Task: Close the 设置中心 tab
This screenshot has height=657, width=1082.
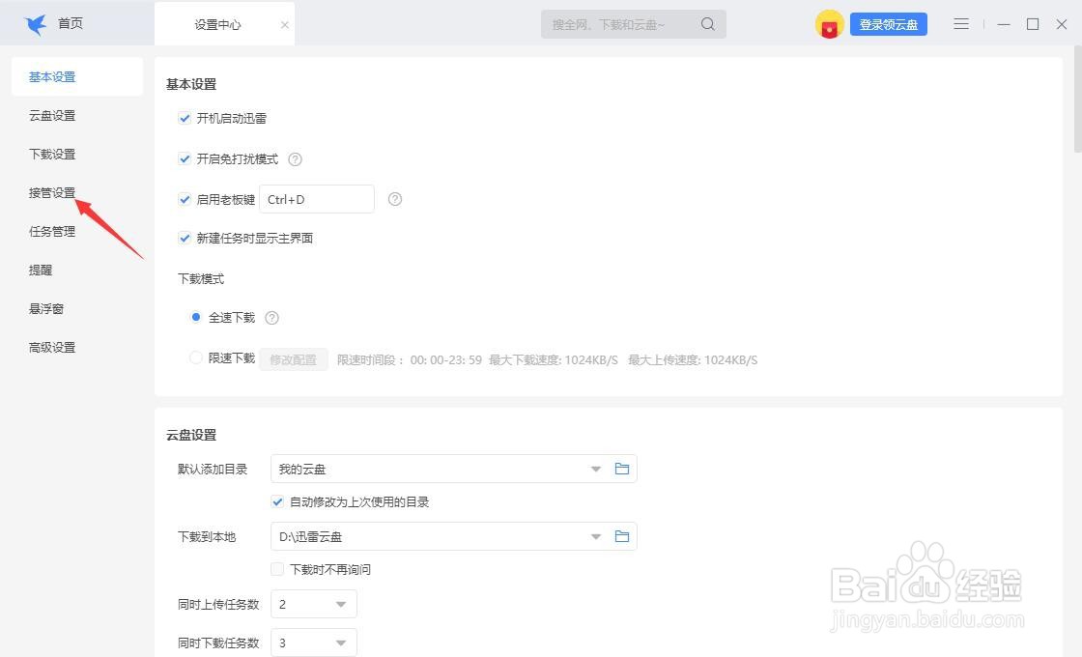Action: (x=284, y=25)
